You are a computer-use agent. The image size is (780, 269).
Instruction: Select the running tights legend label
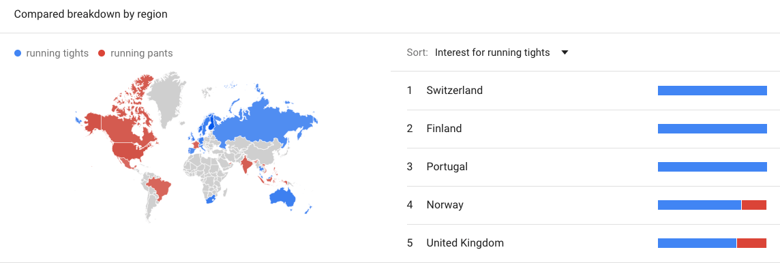pos(57,53)
